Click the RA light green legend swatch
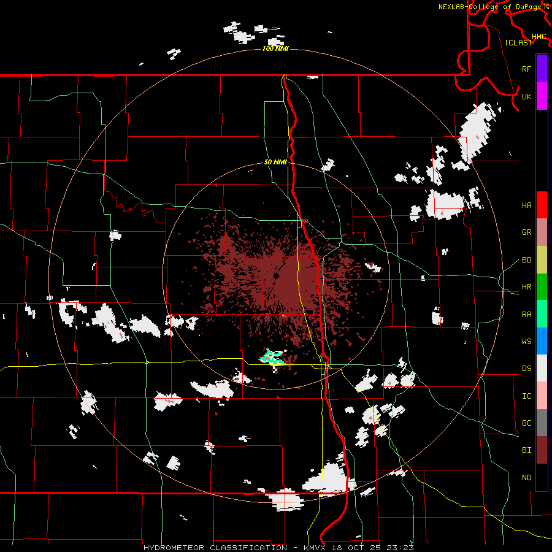This screenshot has height=552, width=552. (542, 313)
